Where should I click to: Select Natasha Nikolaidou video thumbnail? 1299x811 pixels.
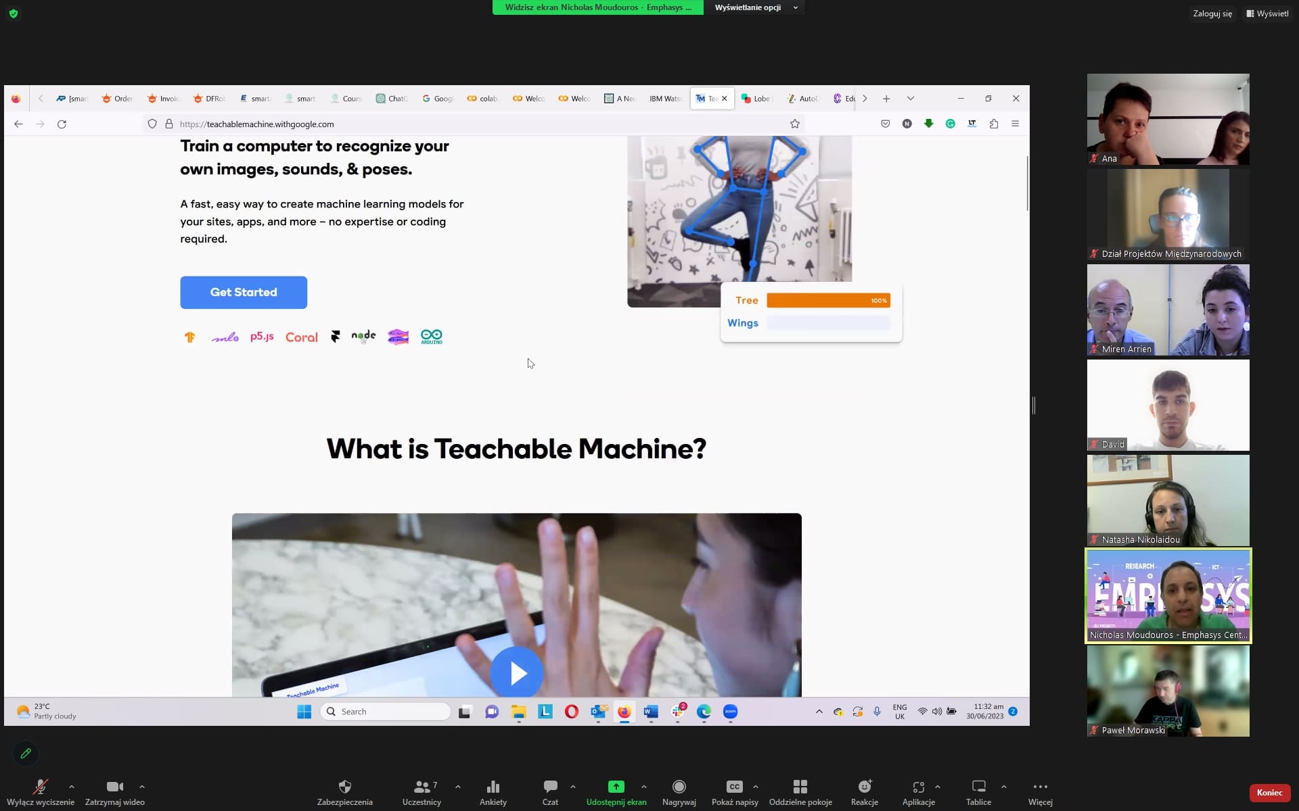coord(1168,501)
